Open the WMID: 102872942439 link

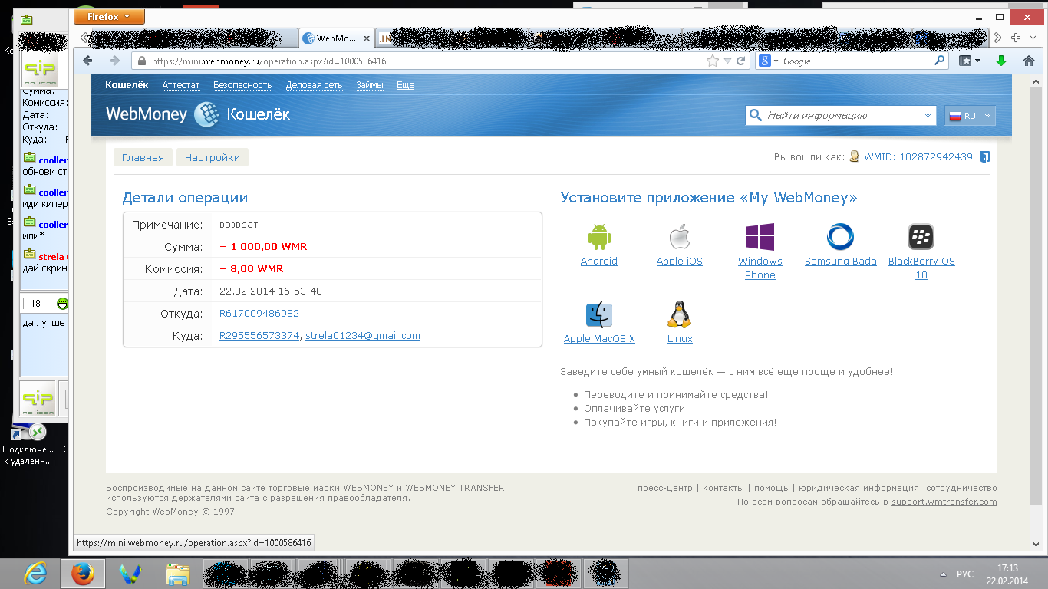point(918,157)
